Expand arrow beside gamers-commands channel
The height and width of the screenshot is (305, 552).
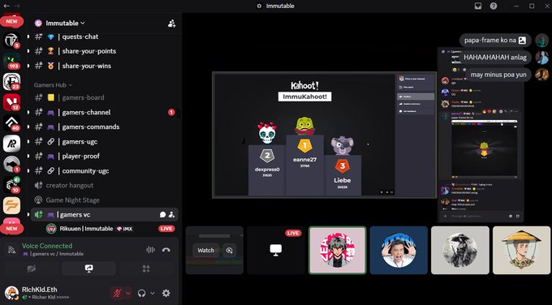click(x=28, y=127)
